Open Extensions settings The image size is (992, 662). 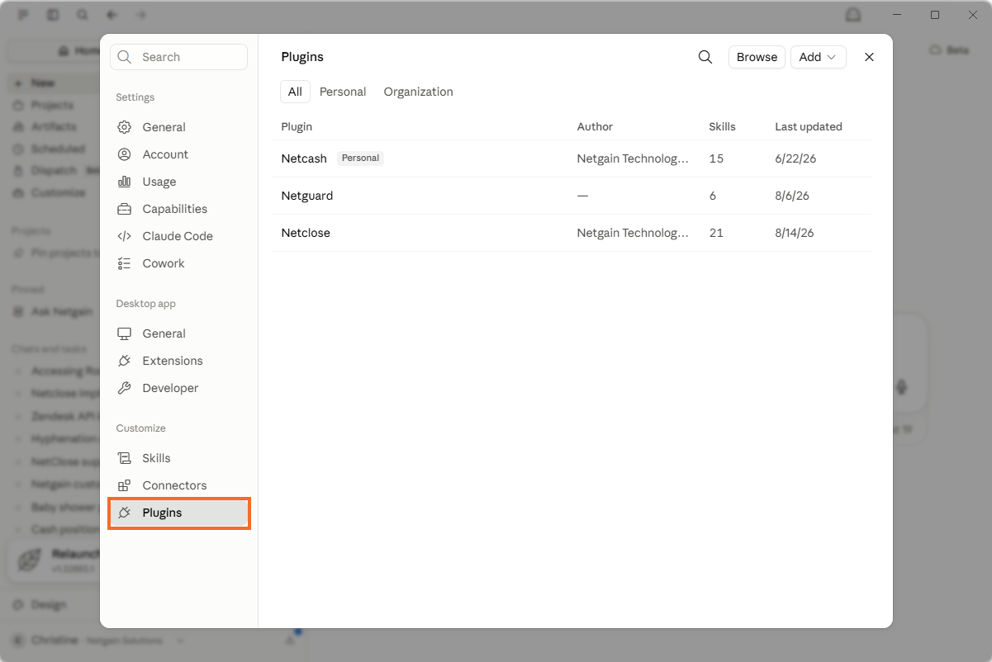pyautogui.click(x=178, y=361)
